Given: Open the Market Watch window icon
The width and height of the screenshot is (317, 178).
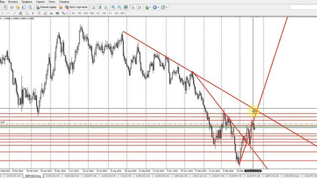Looking at the screenshot, I should click(x=5, y=7).
